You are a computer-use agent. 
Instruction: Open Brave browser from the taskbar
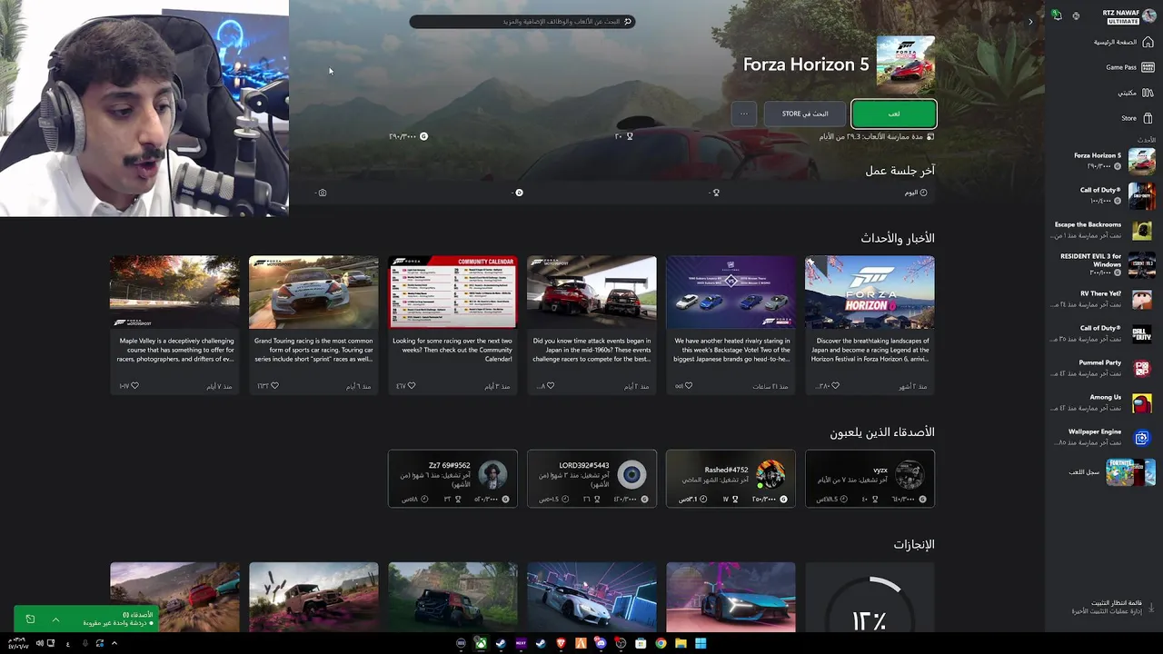pos(561,643)
